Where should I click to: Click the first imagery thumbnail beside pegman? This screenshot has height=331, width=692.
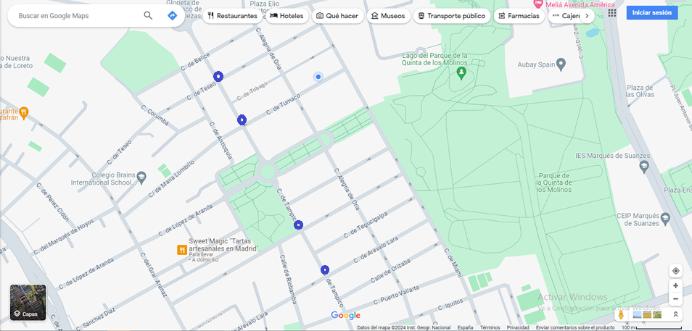coord(638,314)
